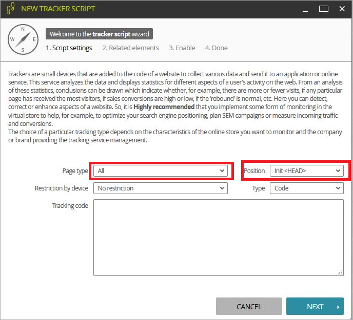
Task: Jump to the 4. Done step
Action: (217, 48)
